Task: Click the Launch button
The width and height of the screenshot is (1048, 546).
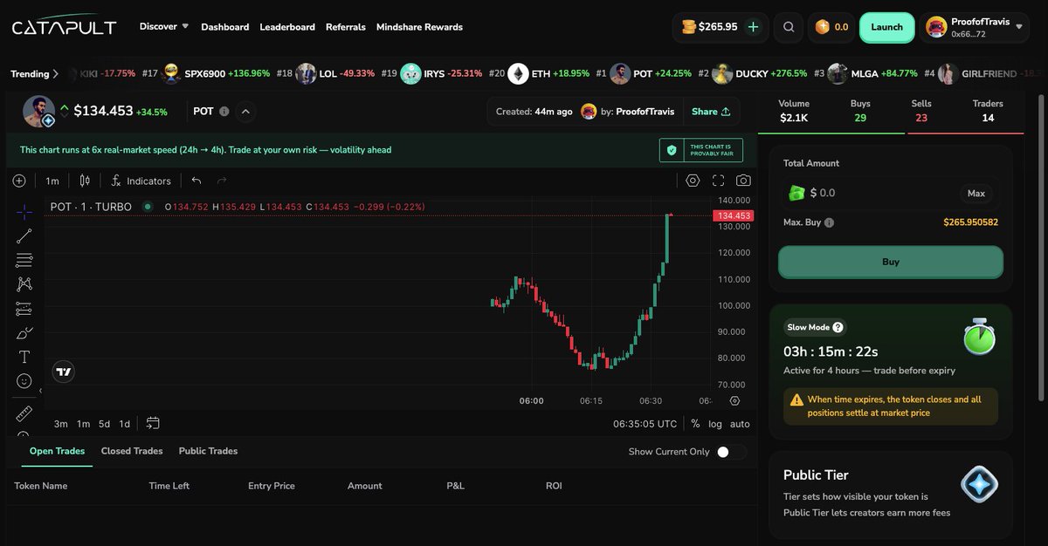Action: (887, 27)
